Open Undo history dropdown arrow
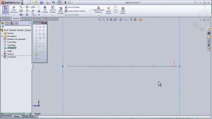This screenshot has width=212, height=119. pos(56,3)
